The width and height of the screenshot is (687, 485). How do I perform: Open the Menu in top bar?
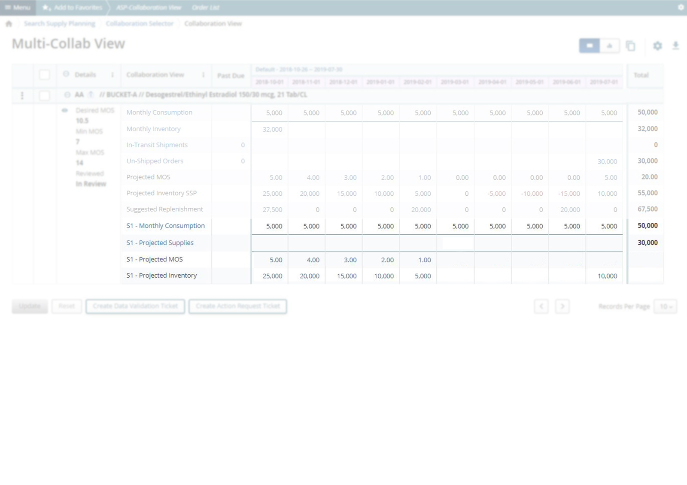[18, 7]
